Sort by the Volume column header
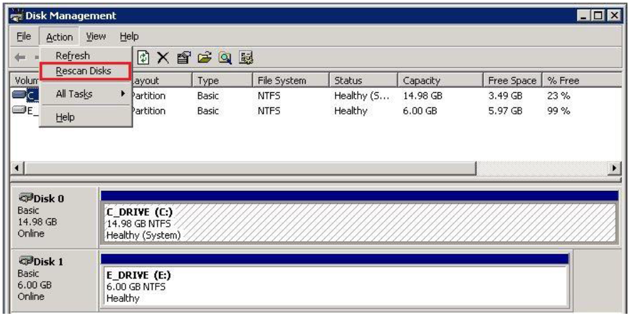The image size is (634, 319). click(x=25, y=80)
